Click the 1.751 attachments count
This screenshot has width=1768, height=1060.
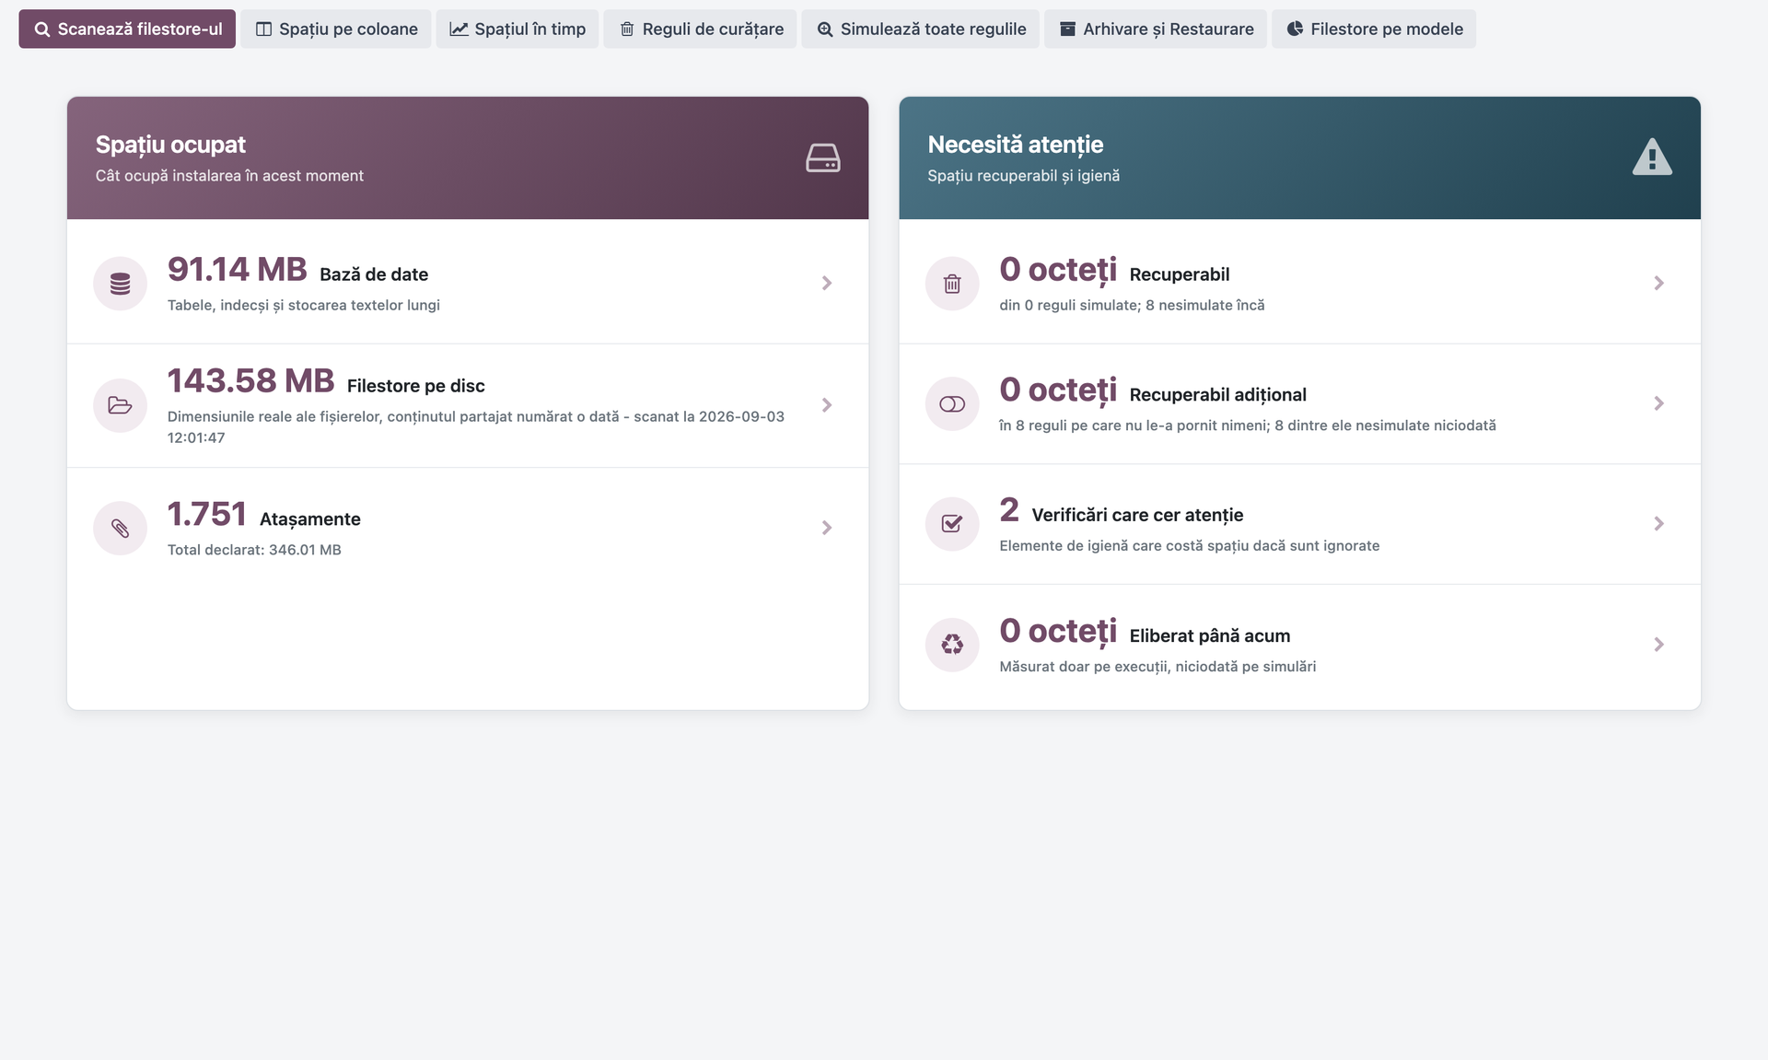206,515
